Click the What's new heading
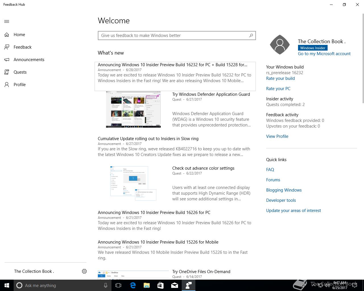Image resolution: width=364 pixels, height=291 pixels. click(111, 53)
